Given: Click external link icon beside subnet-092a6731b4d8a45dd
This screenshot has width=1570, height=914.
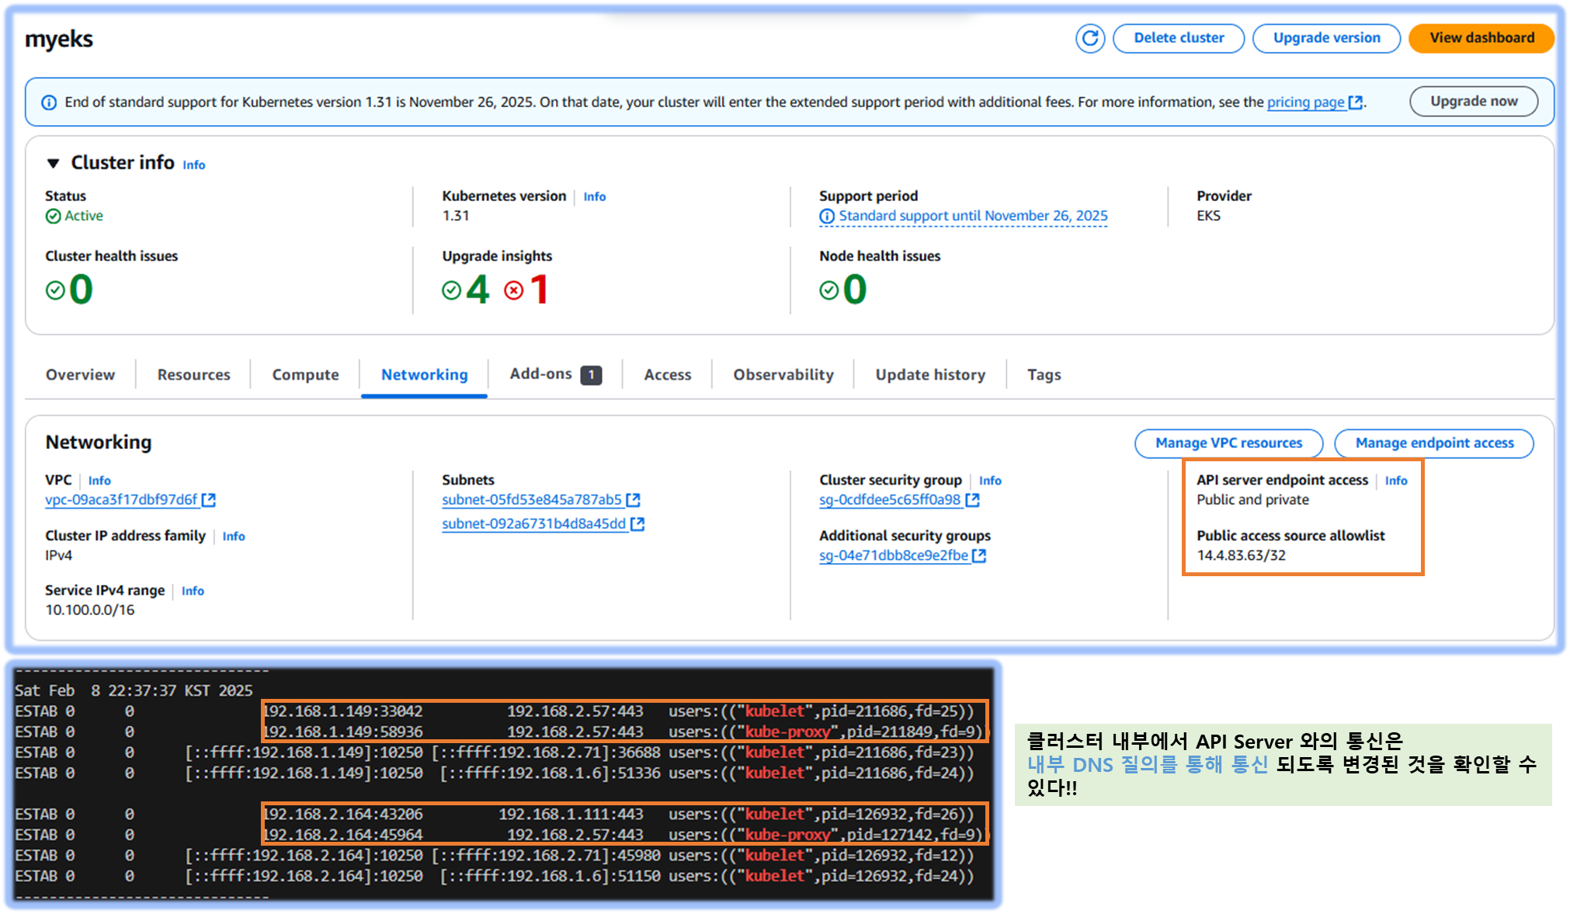Looking at the screenshot, I should (x=637, y=524).
